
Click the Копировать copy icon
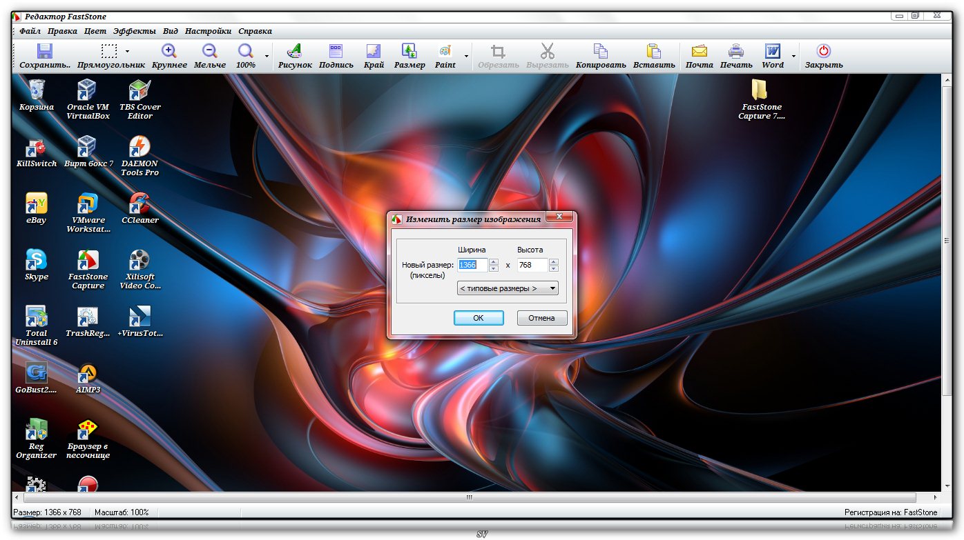[600, 52]
